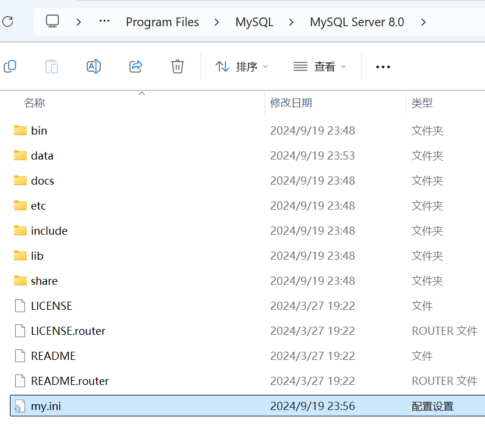Navigate to MySQL breadcrumb
The width and height of the screenshot is (485, 435).
click(x=254, y=22)
